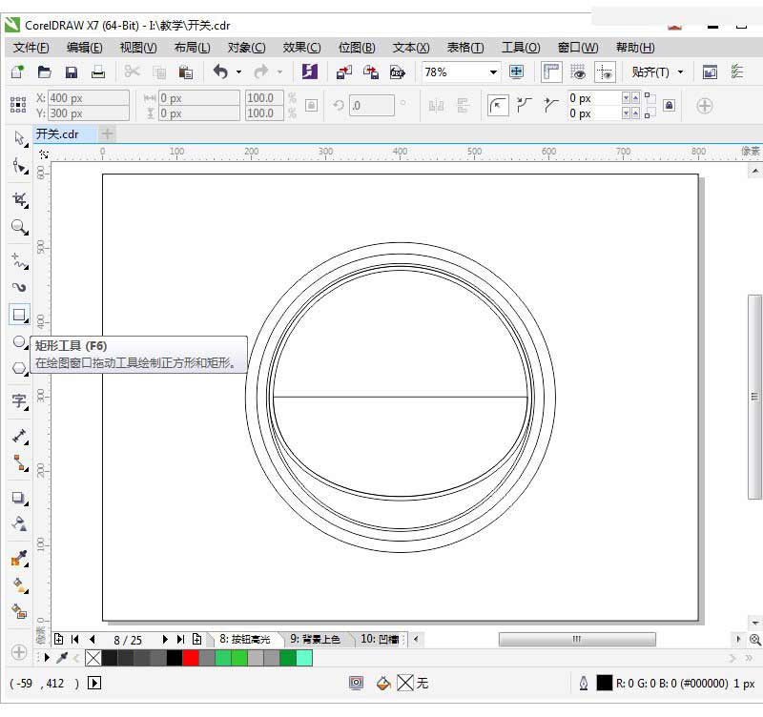This screenshot has height=717, width=763.
Task: Toggle show rulers button
Action: (x=551, y=72)
